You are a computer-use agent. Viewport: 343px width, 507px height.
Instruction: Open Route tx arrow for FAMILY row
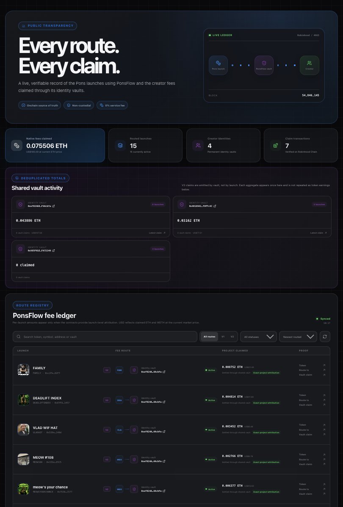324,370
